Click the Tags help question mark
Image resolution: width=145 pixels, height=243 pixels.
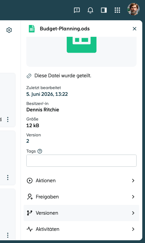pyautogui.click(x=40, y=151)
